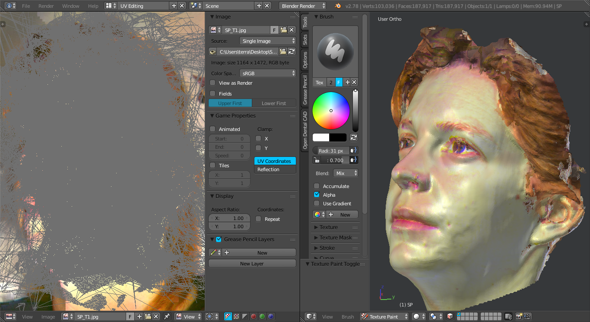Open the Window menu
Screen dimensions: 590x322
pos(70,6)
